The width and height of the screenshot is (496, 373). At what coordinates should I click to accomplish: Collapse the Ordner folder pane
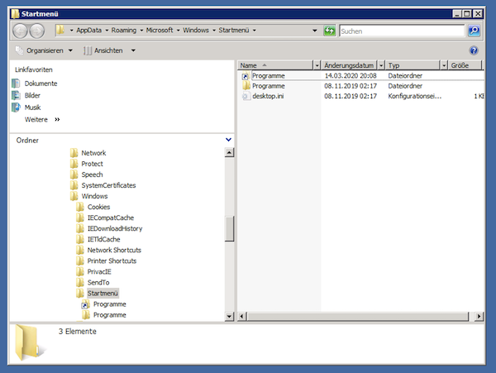pos(228,140)
